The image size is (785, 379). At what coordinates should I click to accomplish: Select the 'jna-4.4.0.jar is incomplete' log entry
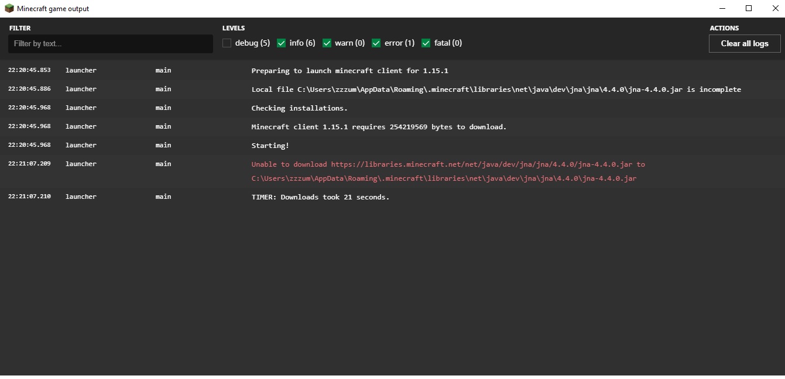(496, 89)
